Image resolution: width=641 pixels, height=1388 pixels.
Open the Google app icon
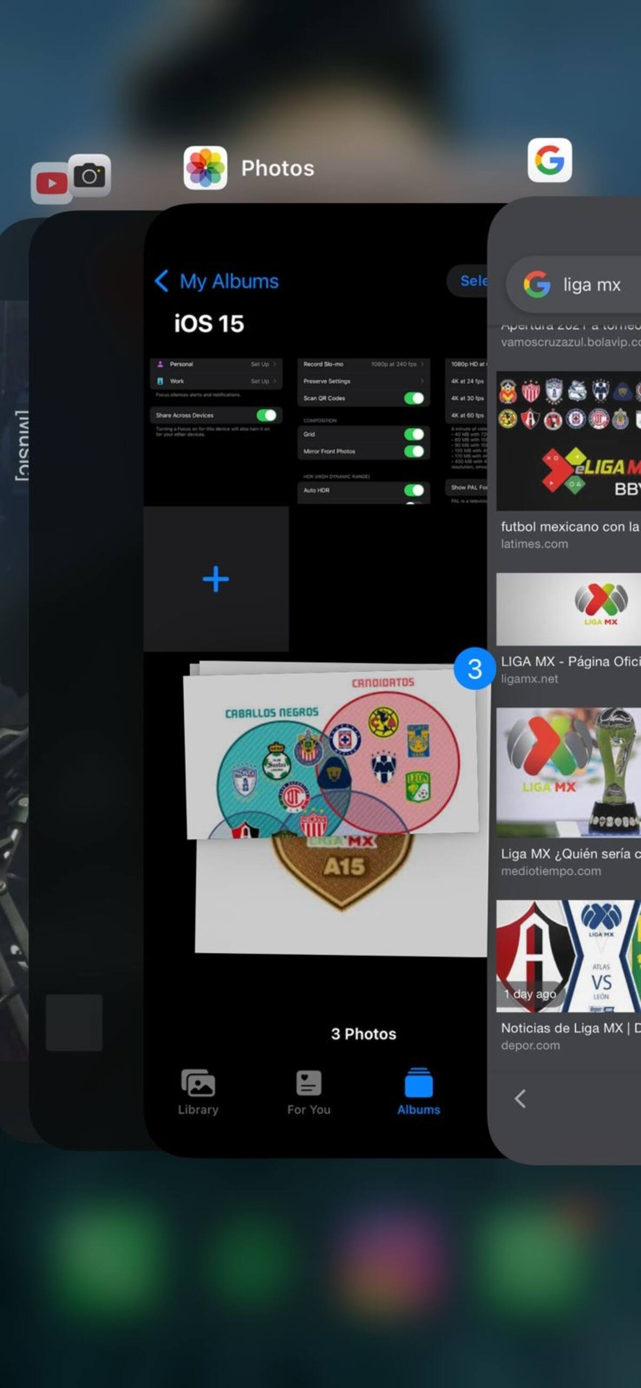[550, 160]
